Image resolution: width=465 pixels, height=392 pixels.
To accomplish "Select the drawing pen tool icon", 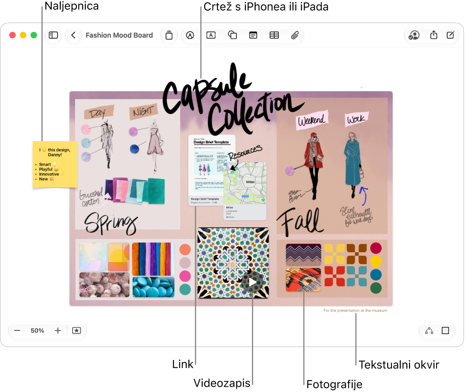I will pos(190,35).
